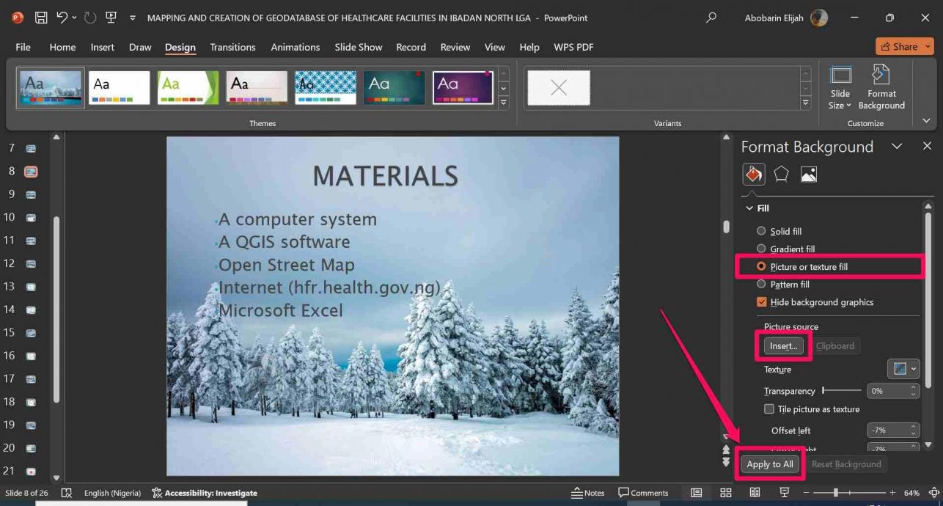Click the Save icon in title bar
The height and width of the screenshot is (506, 943).
(41, 18)
